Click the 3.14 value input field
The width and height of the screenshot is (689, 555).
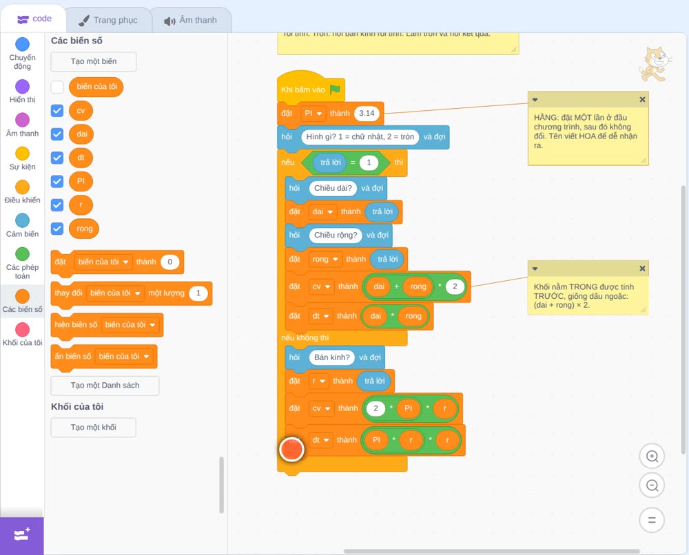(x=367, y=114)
